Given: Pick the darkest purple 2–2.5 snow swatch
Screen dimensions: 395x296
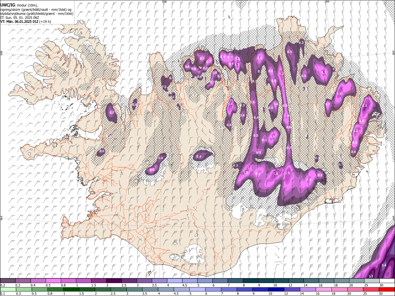Looking at the screenshot, I should [x=114, y=281].
